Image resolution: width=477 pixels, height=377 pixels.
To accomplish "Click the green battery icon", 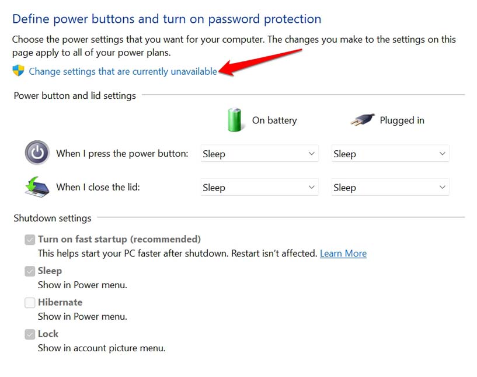I will 235,120.
